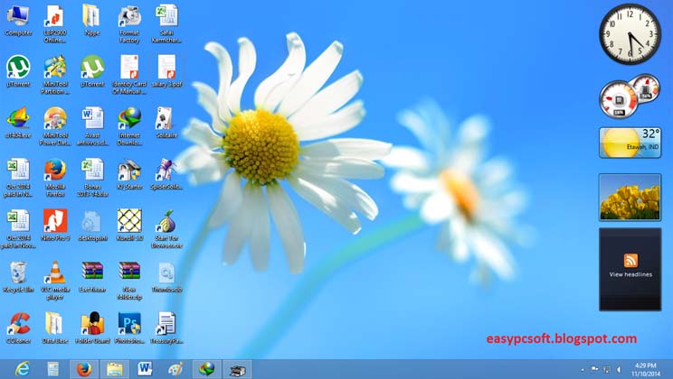Select the Avast antivirus Word document

(x=92, y=126)
